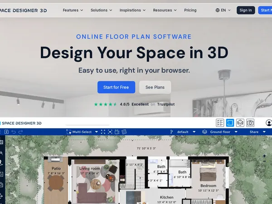Open the Inspirations menu
This screenshot has width=272, height=204.
132,10
